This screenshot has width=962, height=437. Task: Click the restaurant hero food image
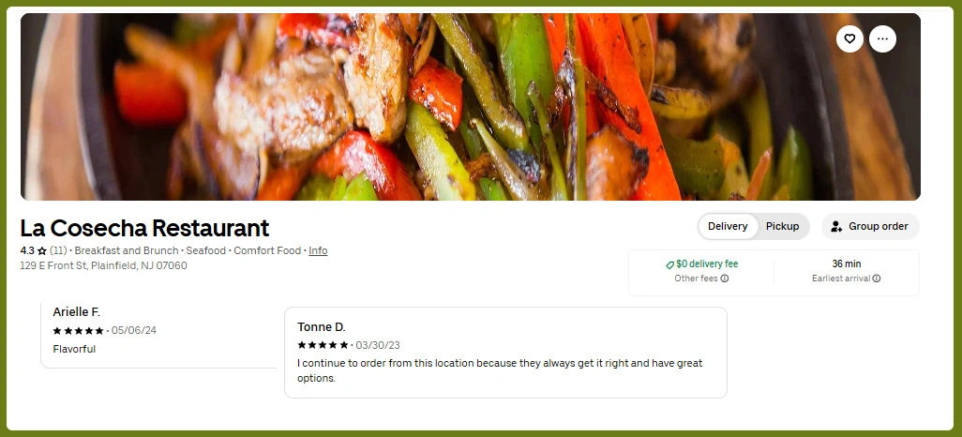471,107
